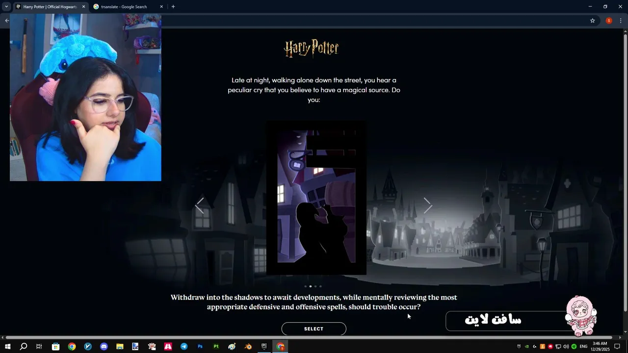The width and height of the screenshot is (628, 353).
Task: Launch Blender from the taskbar
Action: pos(248,347)
